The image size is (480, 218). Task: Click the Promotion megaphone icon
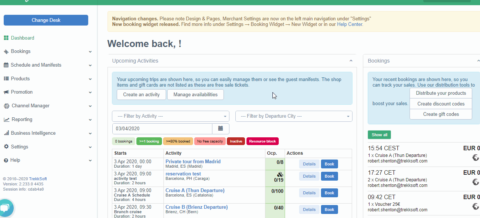(6, 92)
